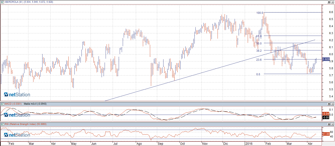
Task: Click the 6.6 price axis label
Action: coord(331,12)
